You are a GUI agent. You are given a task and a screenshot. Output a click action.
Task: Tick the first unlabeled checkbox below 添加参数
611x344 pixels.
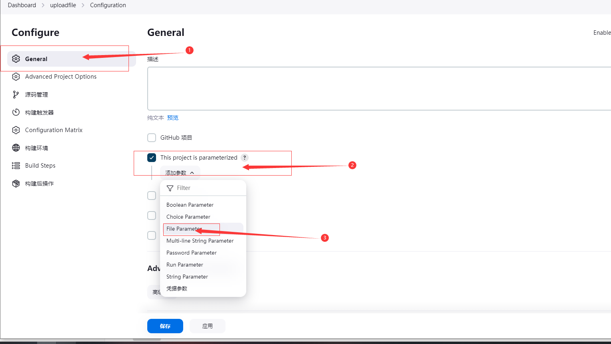pos(152,196)
